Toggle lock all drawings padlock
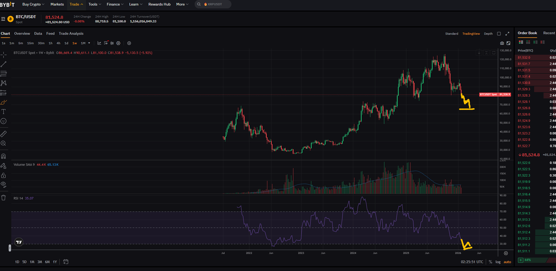 coord(4,175)
